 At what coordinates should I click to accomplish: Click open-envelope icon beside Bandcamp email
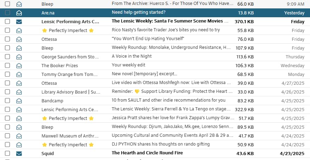coord(19,101)
